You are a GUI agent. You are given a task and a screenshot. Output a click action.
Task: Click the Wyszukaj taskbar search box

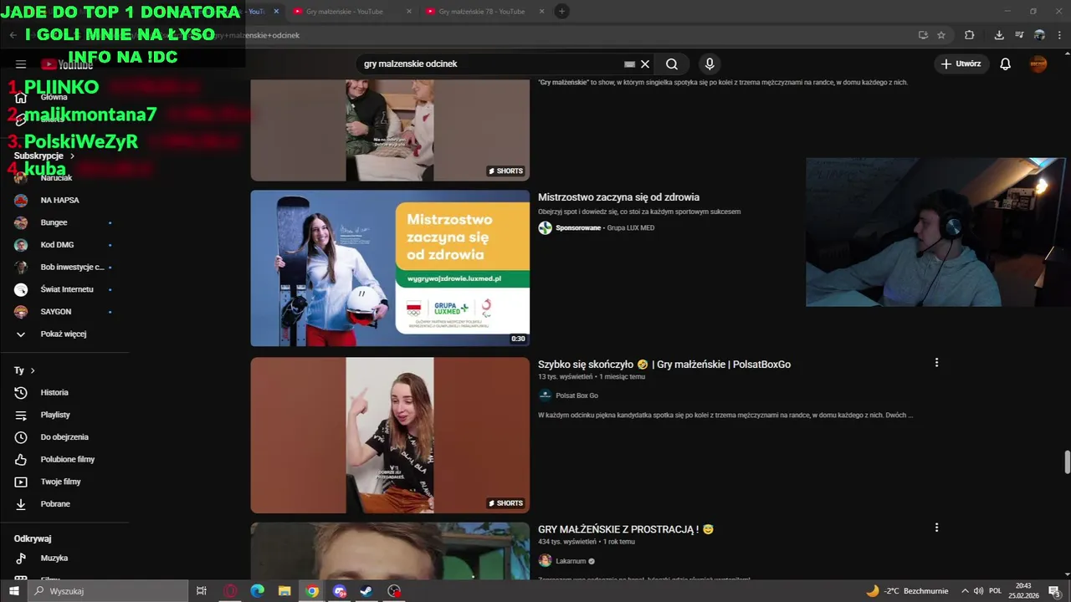[109, 591]
